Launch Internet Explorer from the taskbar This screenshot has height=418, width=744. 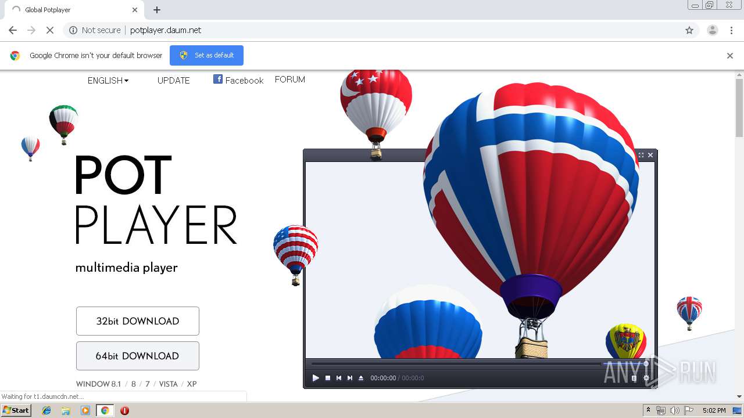46,410
